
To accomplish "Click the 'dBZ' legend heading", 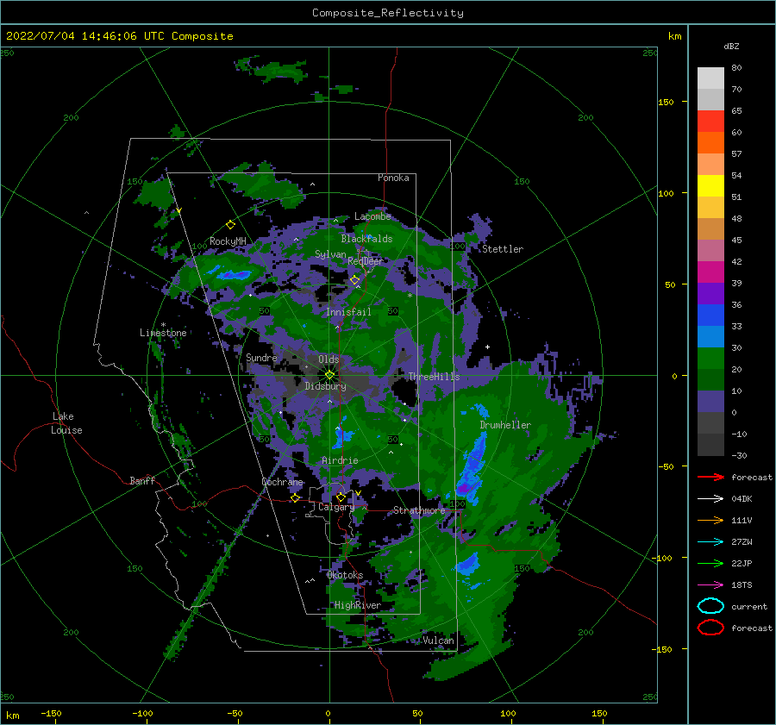I will point(731,46).
